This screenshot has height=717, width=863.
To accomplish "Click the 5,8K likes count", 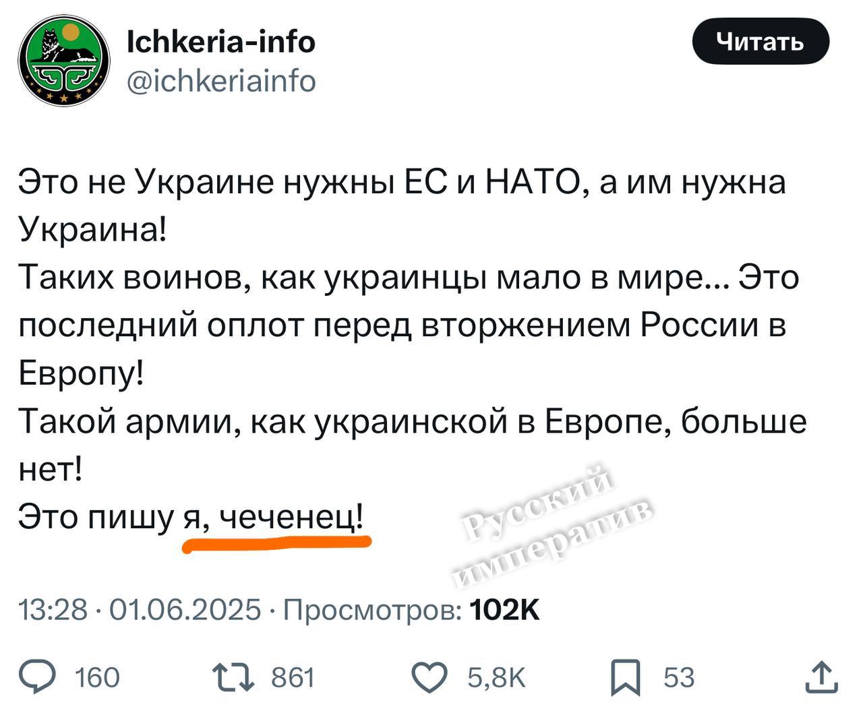I will [x=497, y=677].
